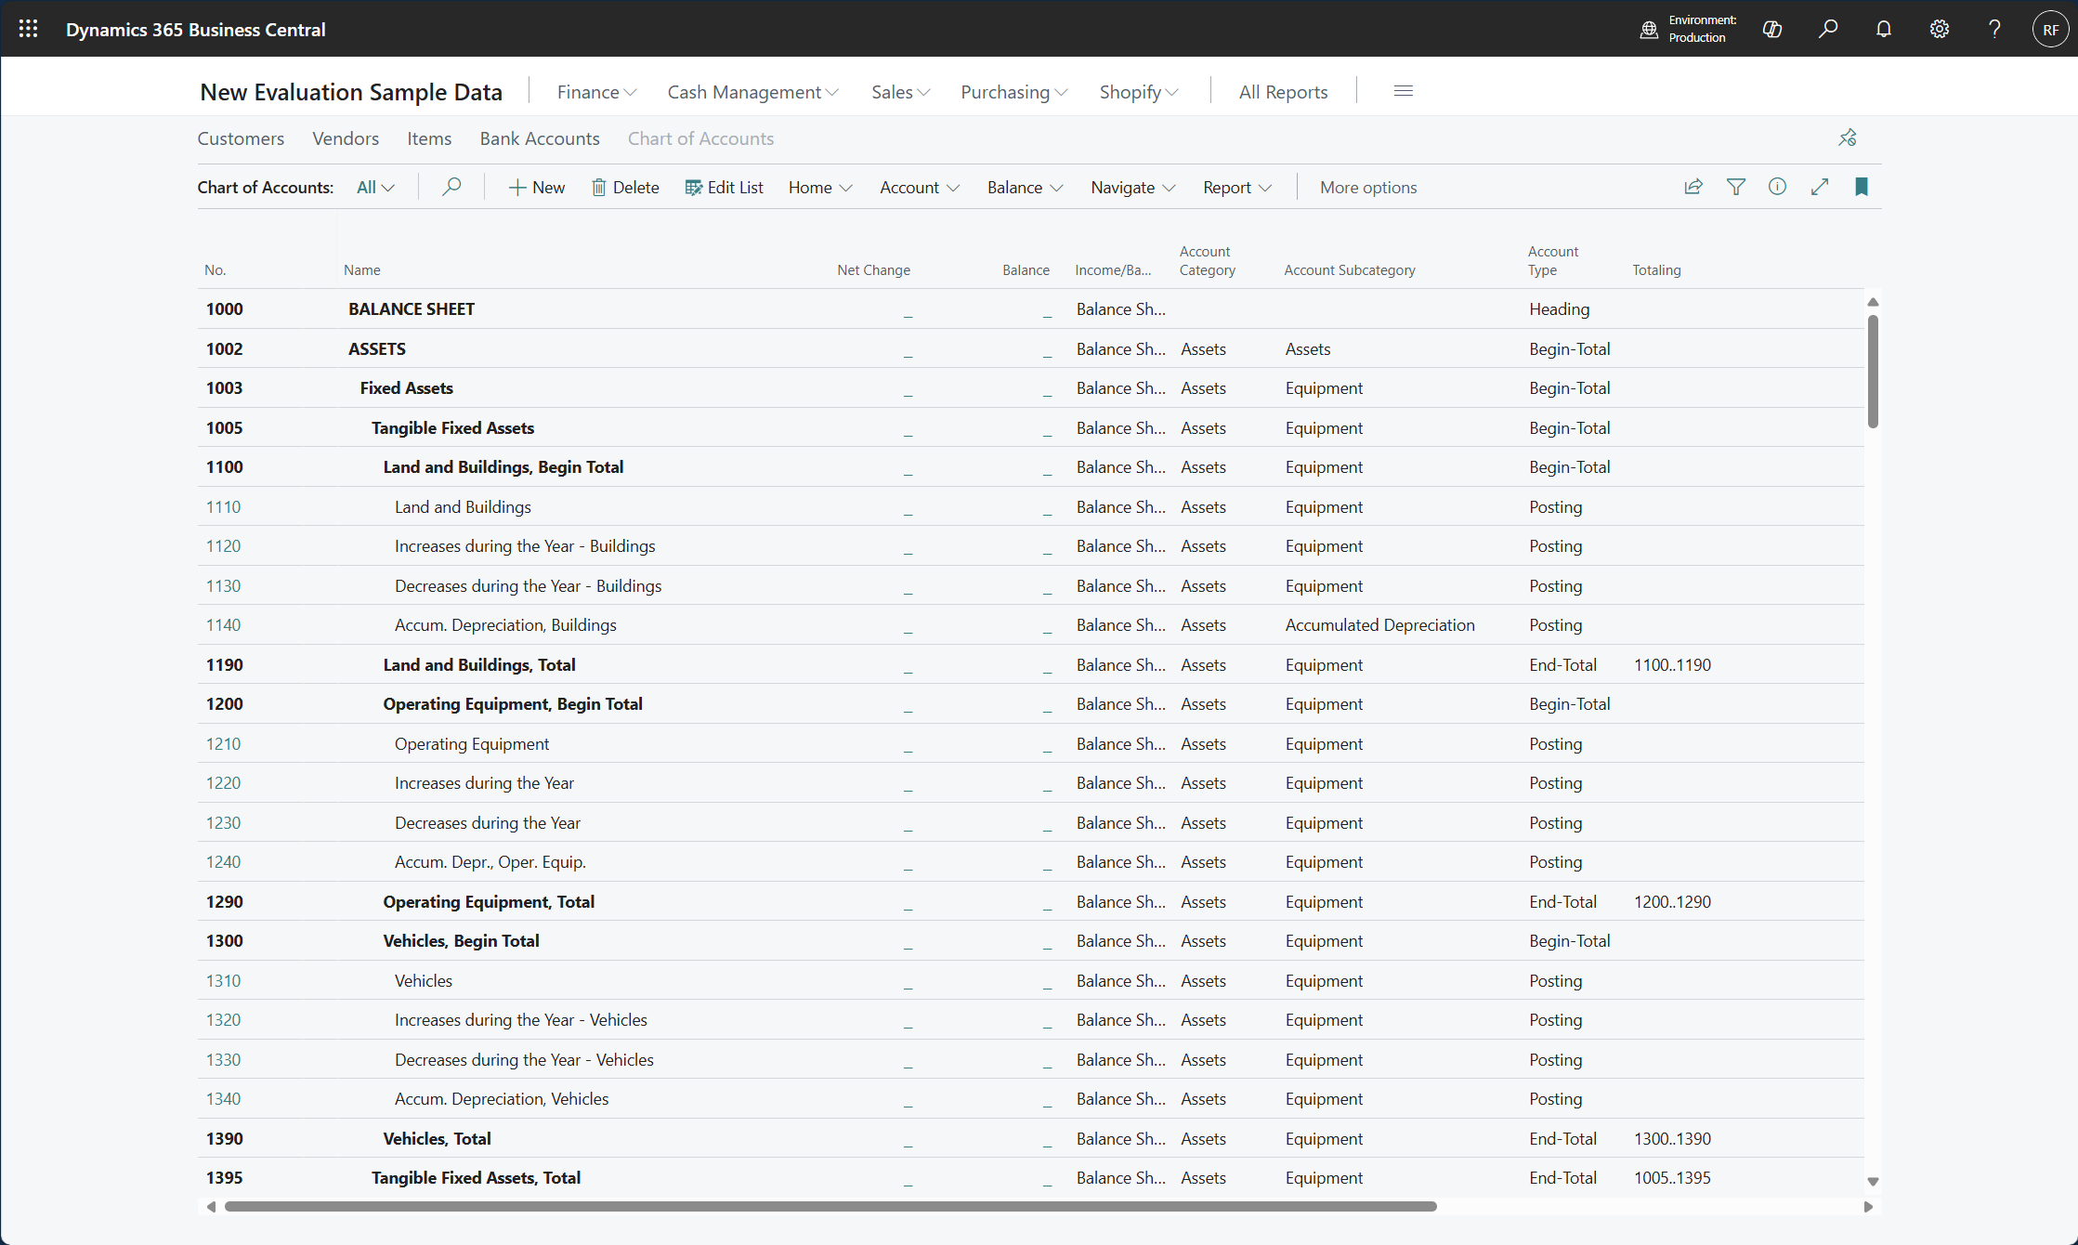2078x1245 pixels.
Task: Click the scroll down arrow
Action: click(1873, 1182)
